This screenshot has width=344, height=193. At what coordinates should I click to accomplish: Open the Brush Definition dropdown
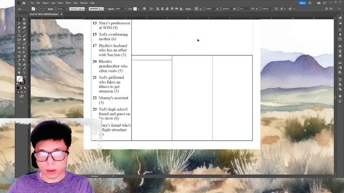[105, 9]
